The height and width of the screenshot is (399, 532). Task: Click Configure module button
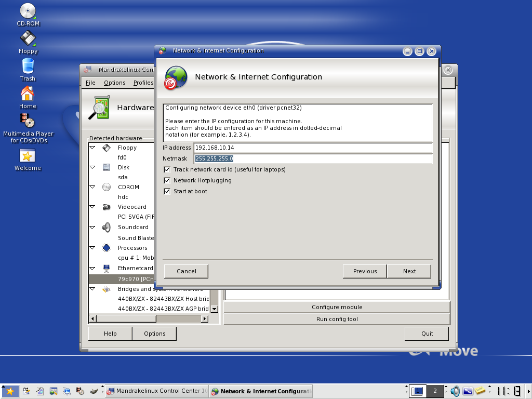coord(337,307)
